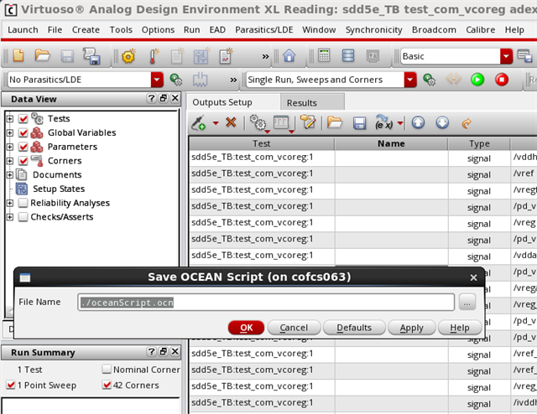
Task: Click the outputs configuration gears icon
Action: 258,123
